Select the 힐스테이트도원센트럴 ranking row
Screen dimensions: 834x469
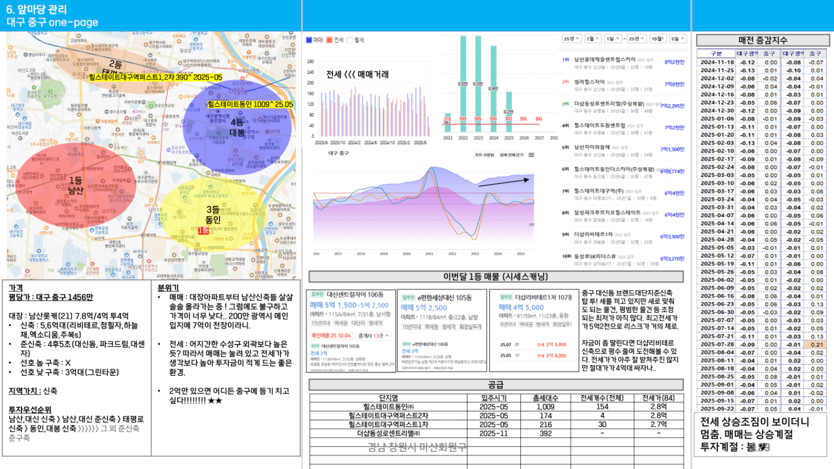(600, 126)
